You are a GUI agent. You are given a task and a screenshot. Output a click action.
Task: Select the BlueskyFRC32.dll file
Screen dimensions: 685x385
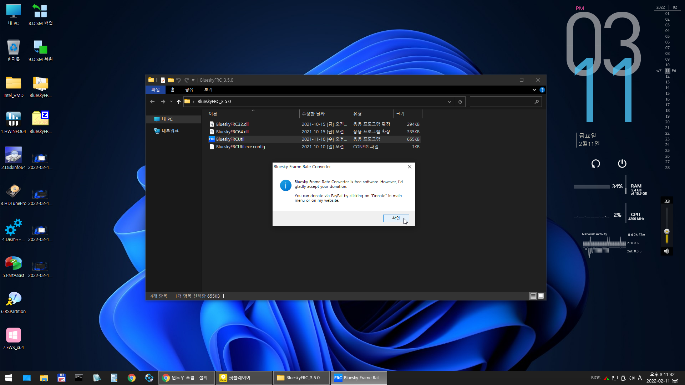click(314, 124)
